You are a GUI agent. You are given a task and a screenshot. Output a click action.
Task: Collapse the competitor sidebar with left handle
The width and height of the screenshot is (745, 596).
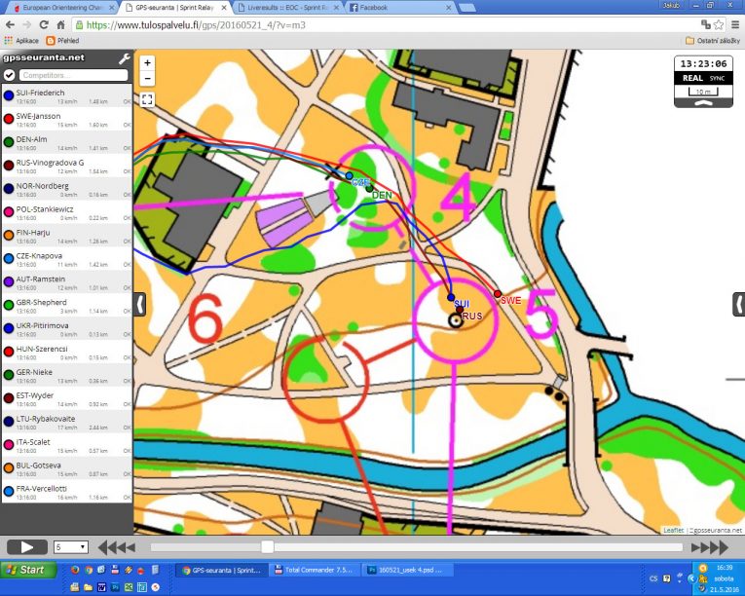coord(139,304)
